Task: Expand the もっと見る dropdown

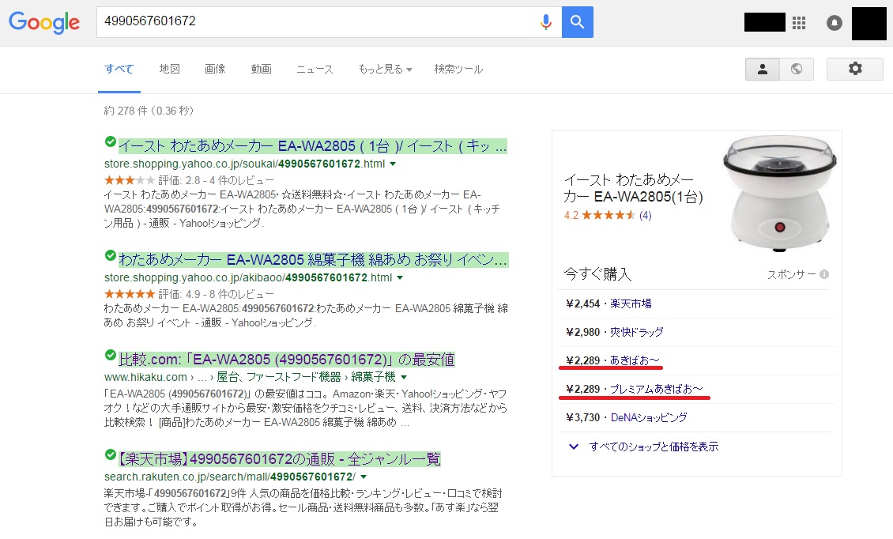Action: [x=385, y=69]
